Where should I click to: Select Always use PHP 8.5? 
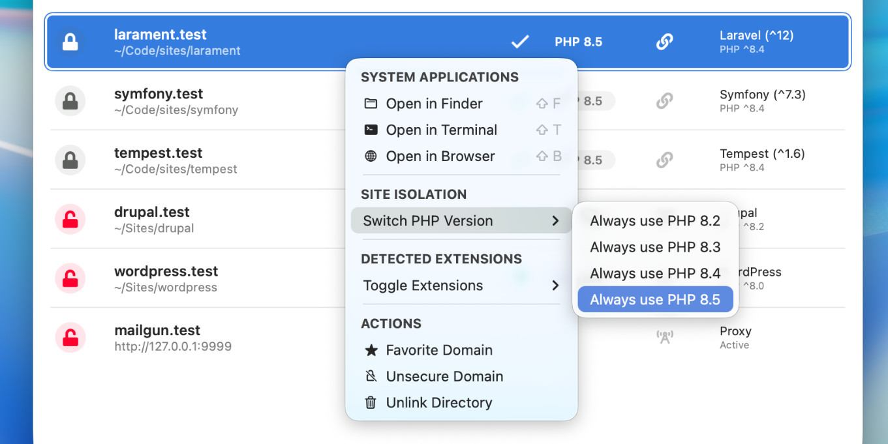(655, 299)
